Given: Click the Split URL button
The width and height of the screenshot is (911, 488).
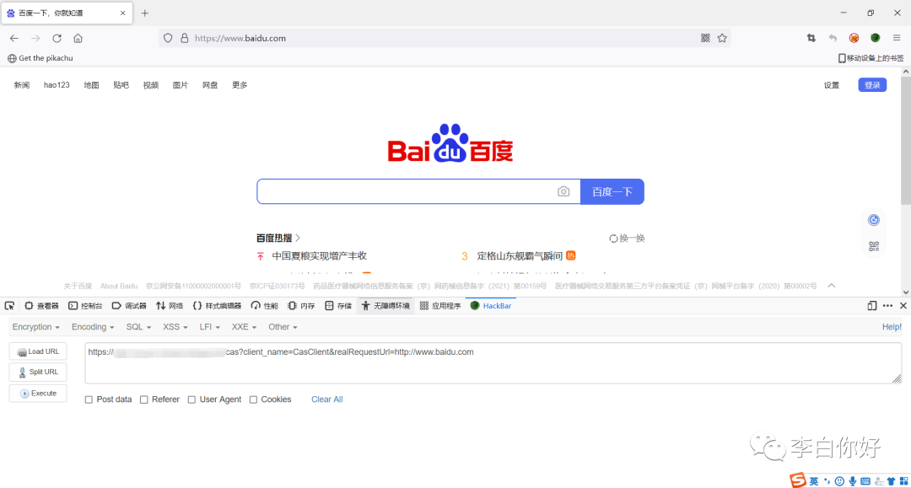Looking at the screenshot, I should click(x=38, y=372).
